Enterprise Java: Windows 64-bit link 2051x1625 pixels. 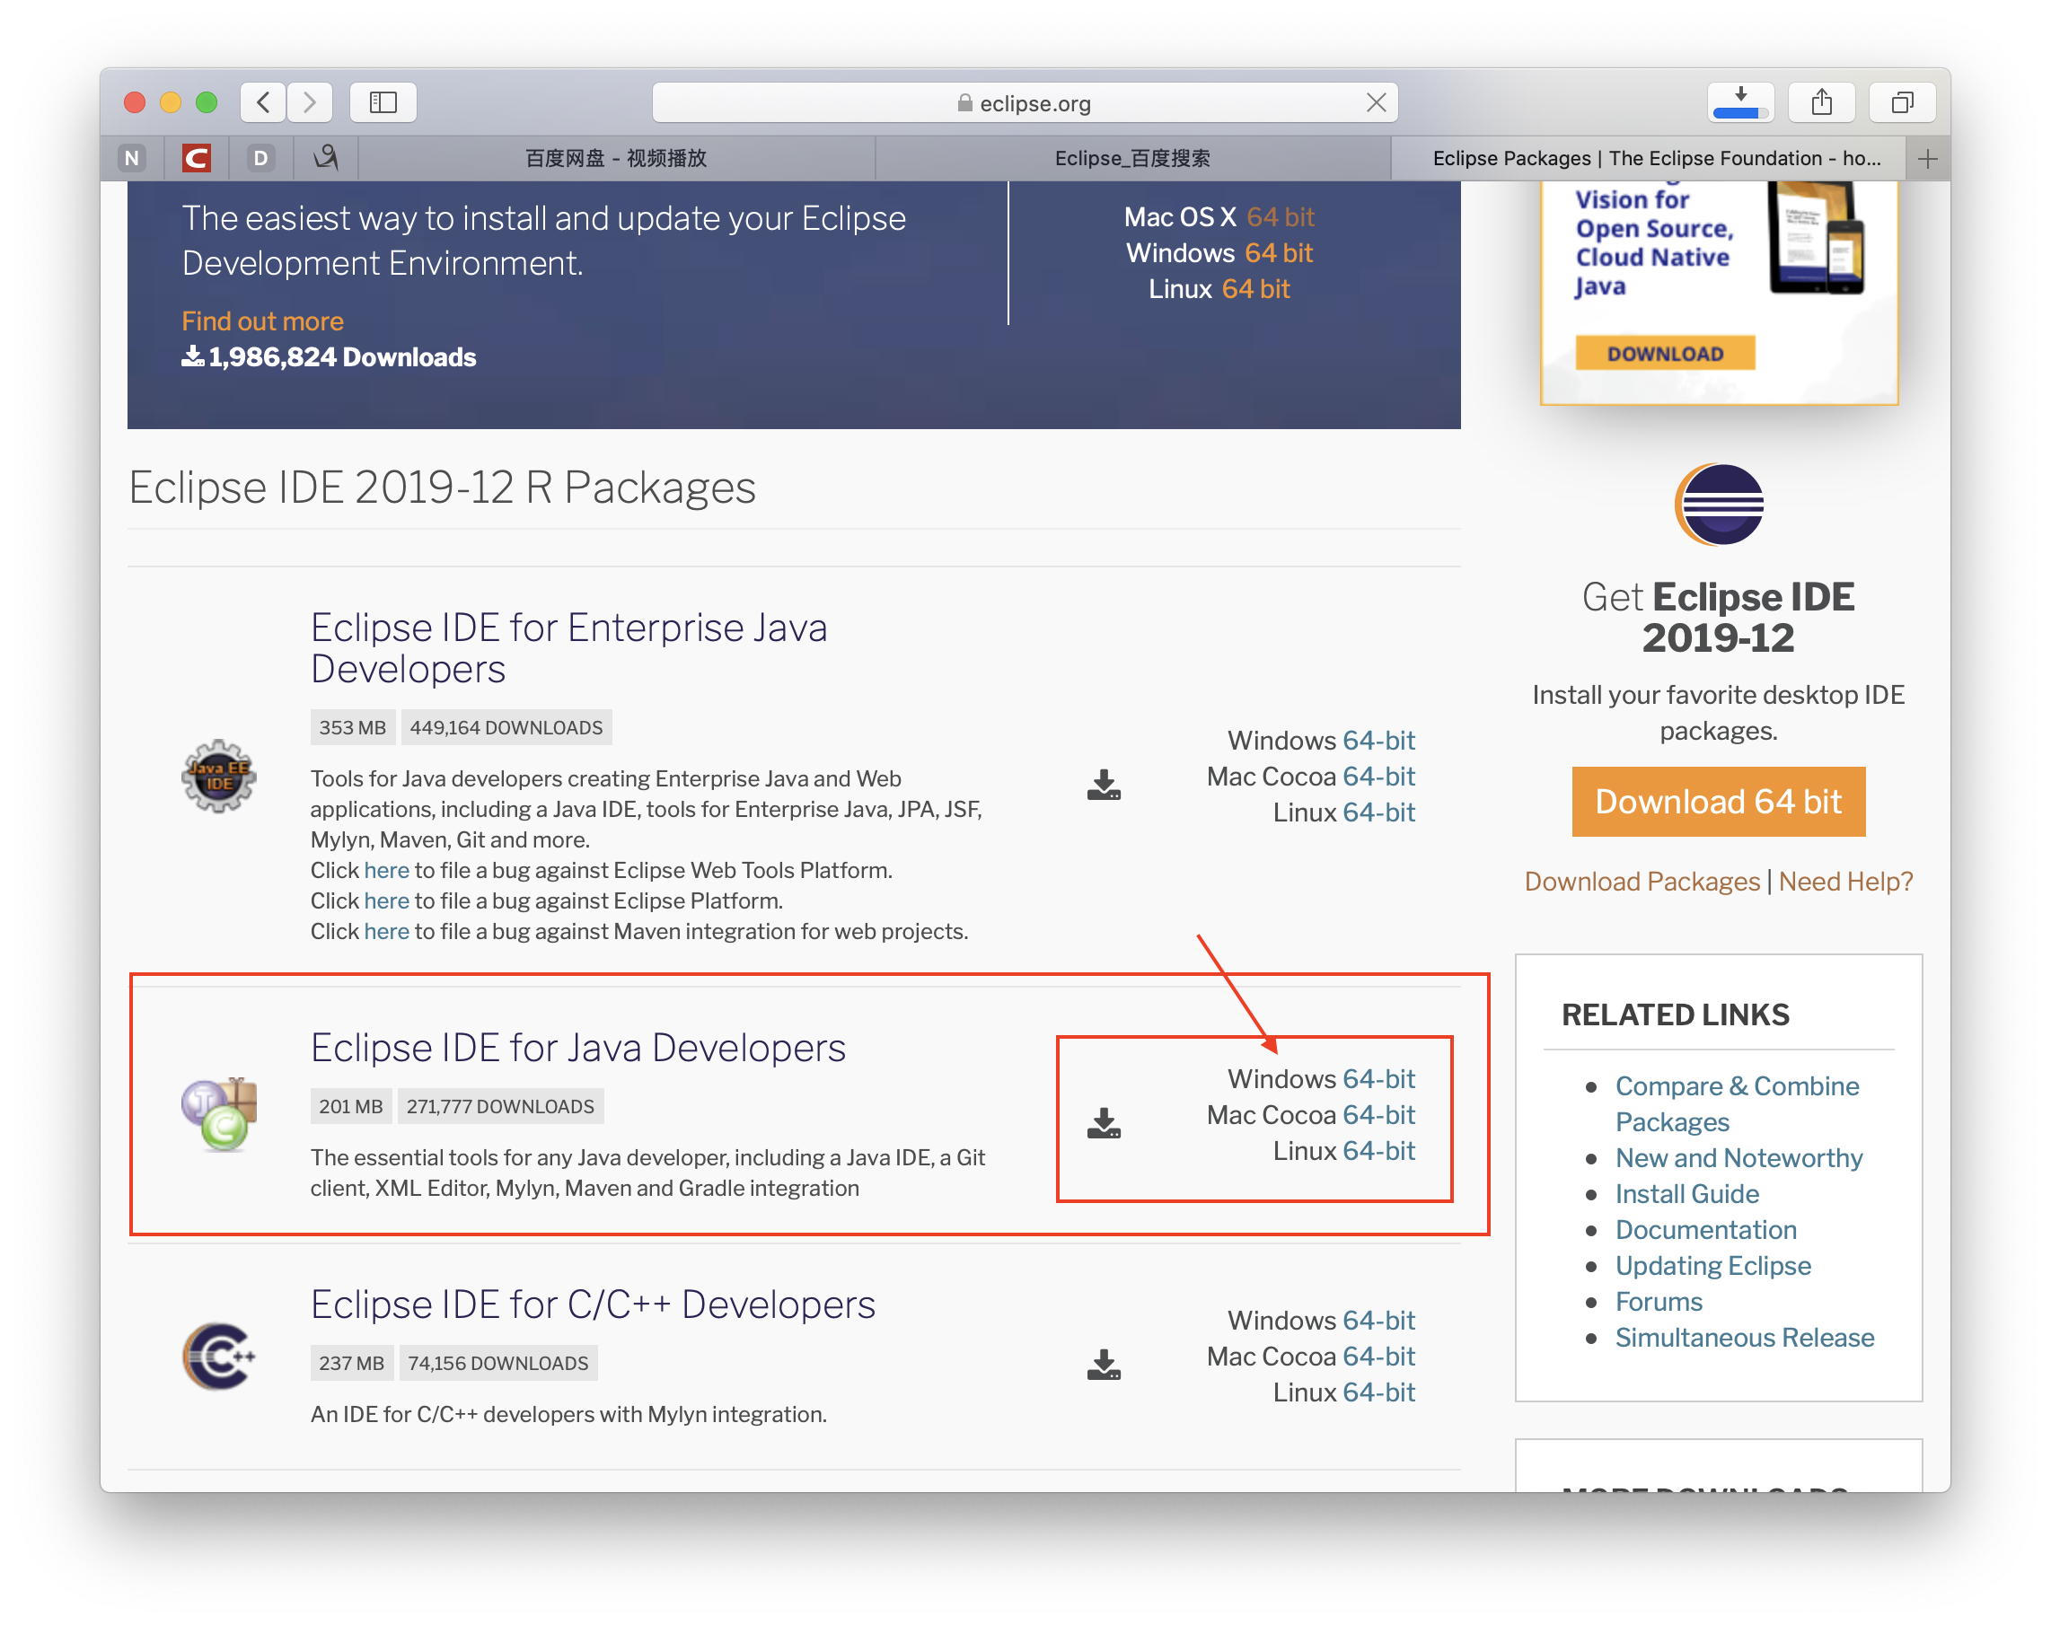1378,741
